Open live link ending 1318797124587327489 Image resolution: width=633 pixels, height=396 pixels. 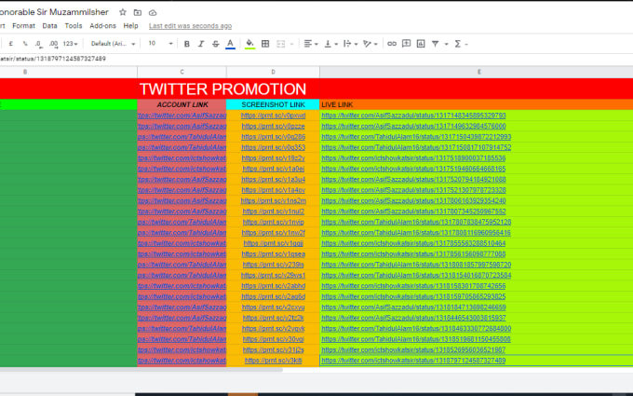point(413,361)
